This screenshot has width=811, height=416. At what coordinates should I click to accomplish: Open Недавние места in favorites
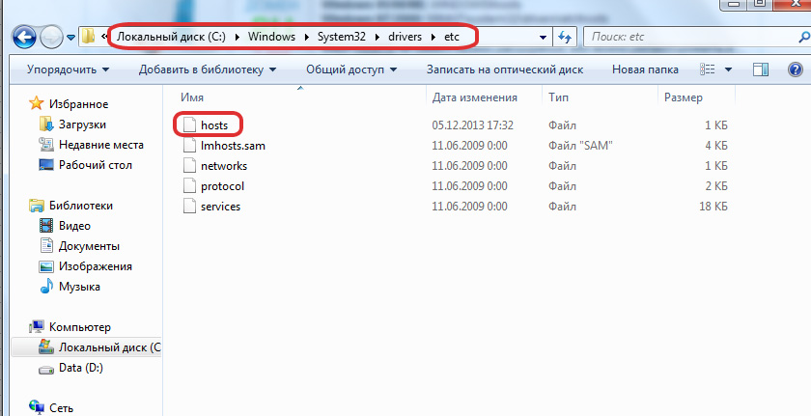[x=100, y=145]
